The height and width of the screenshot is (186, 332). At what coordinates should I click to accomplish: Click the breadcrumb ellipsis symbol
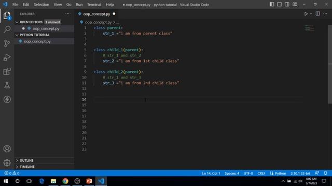point(118,22)
